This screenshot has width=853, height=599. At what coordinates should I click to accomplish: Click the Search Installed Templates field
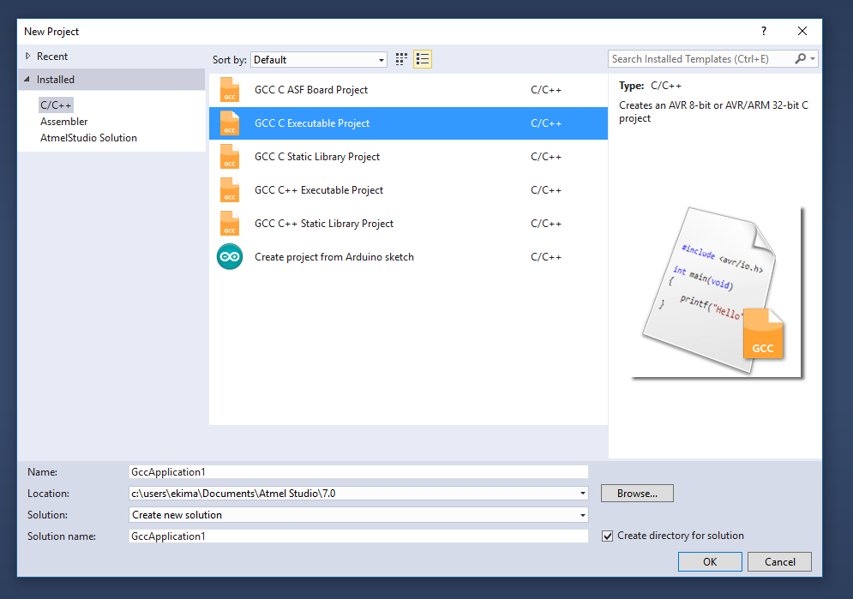[x=700, y=59]
